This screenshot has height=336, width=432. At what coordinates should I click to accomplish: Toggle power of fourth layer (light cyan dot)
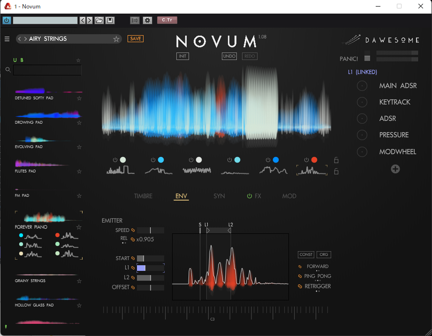click(229, 160)
